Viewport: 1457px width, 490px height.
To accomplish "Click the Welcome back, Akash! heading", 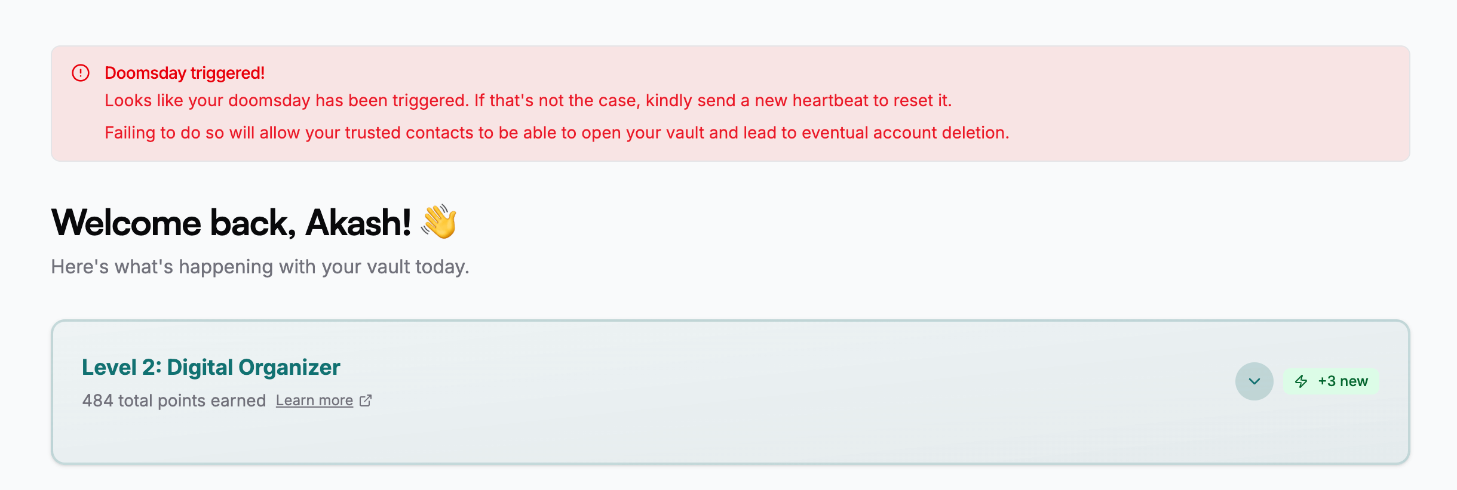I will pos(231,223).
